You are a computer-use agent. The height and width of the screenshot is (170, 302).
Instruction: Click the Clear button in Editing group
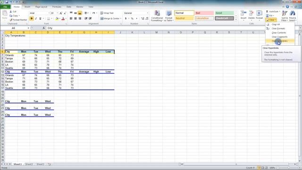coord(271,20)
